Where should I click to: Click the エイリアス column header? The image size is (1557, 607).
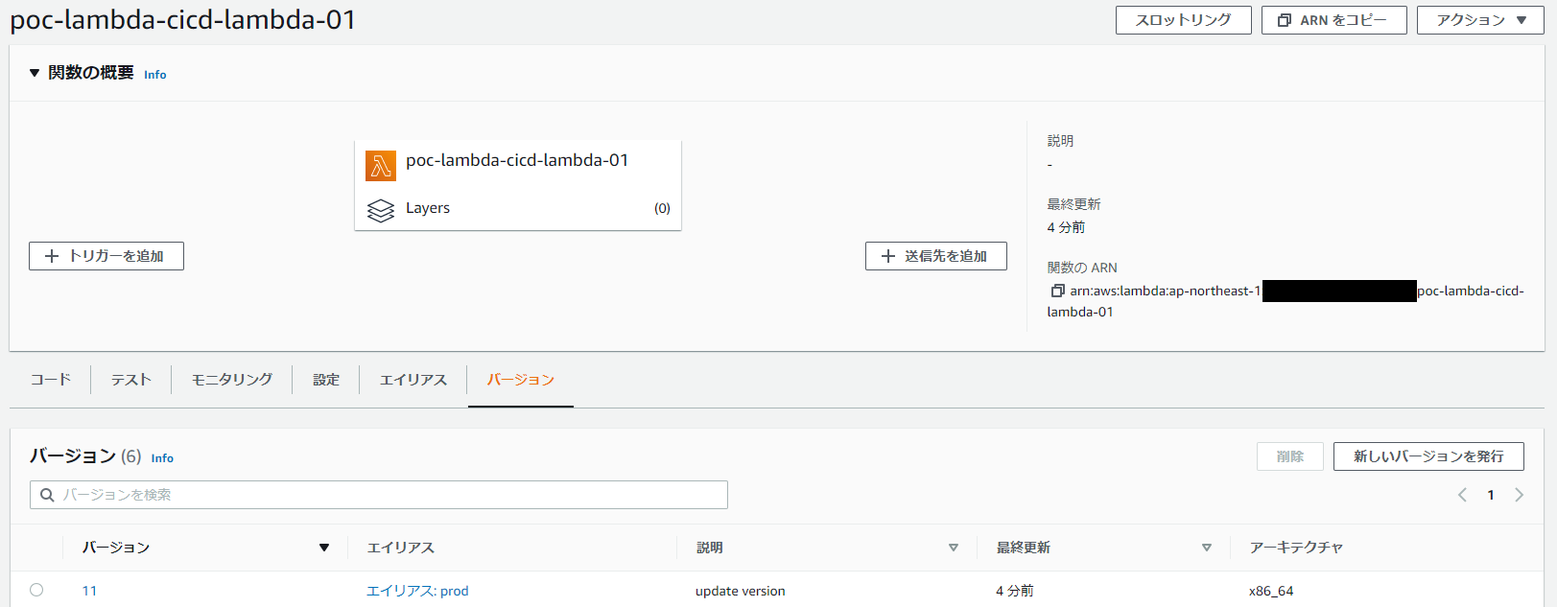pos(401,548)
